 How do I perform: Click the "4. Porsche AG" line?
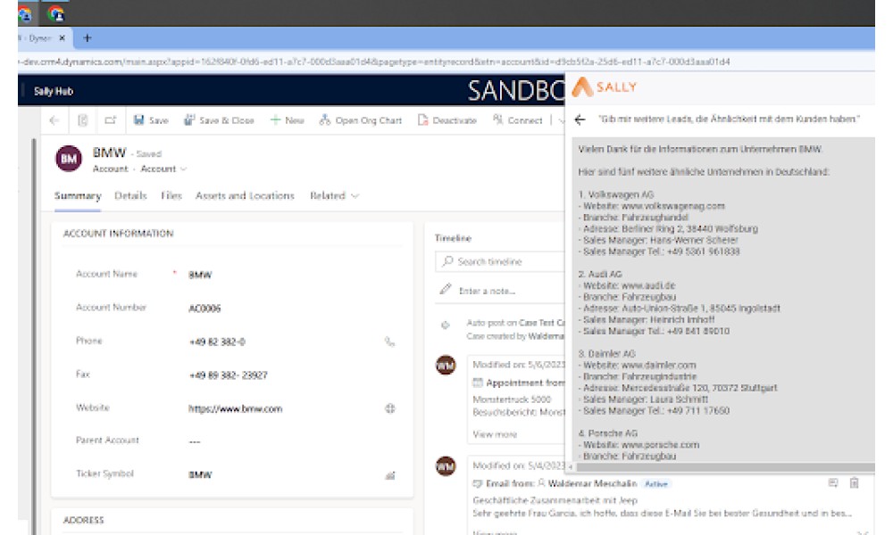607,433
